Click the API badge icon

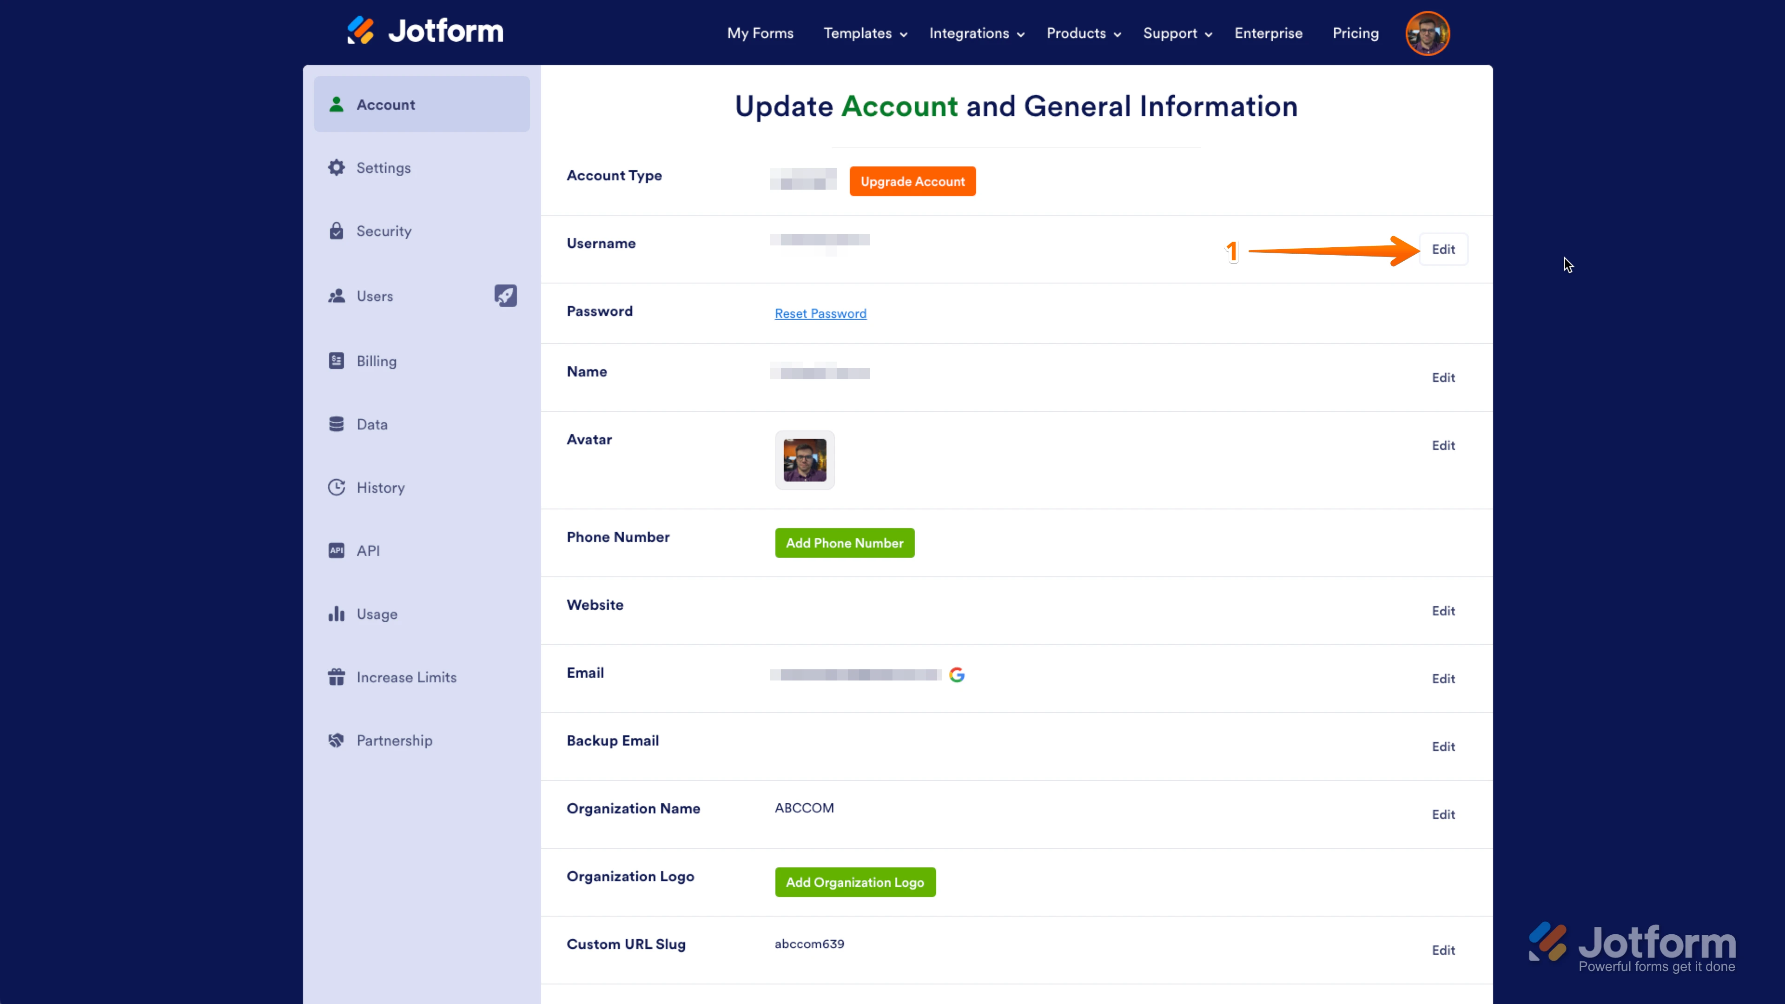coord(337,550)
